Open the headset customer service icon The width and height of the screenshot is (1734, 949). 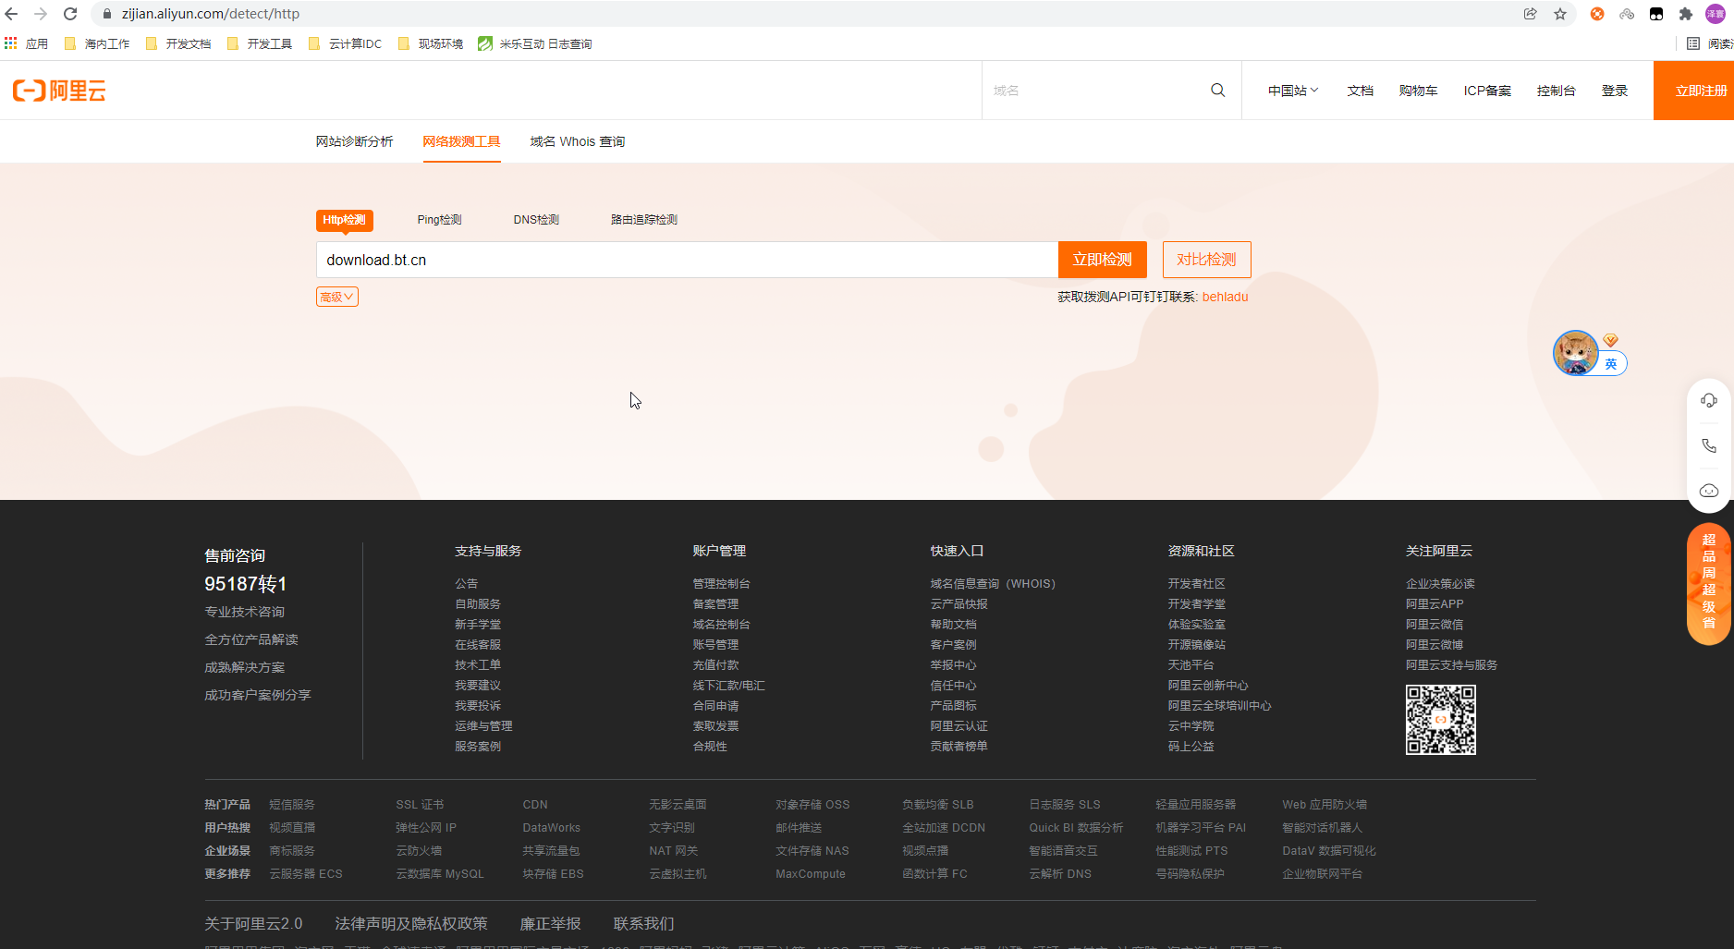(1709, 400)
